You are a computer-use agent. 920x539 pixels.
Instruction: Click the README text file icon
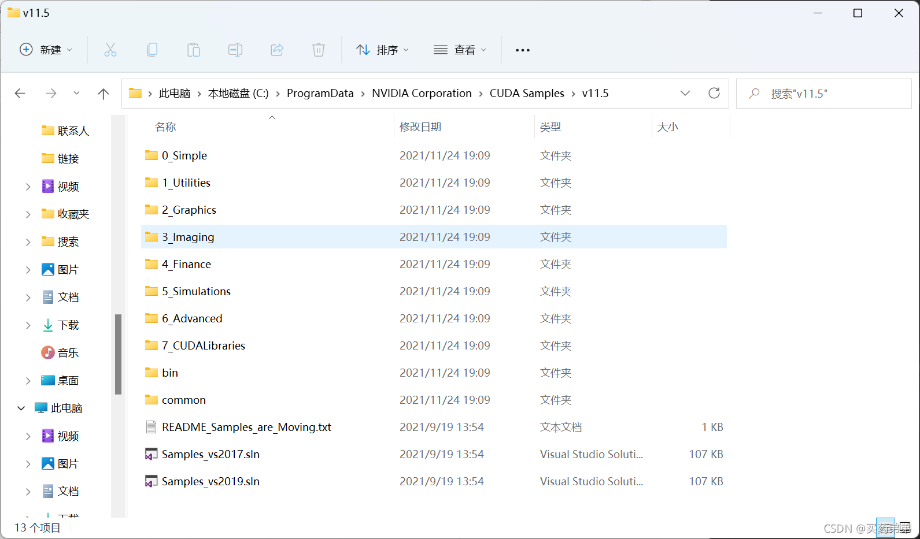151,427
